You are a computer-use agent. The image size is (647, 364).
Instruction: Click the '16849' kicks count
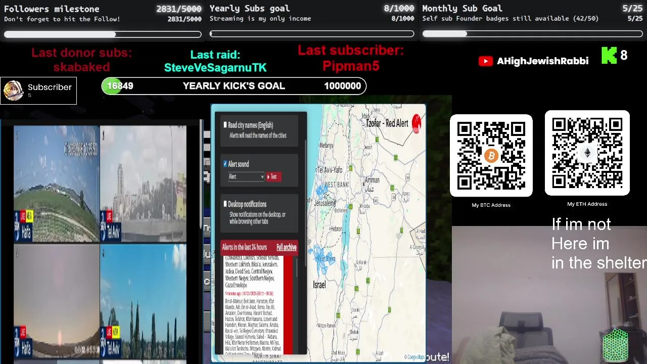click(x=120, y=86)
